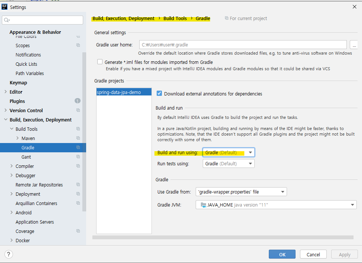Click project-level icon next to Scopes
The image size is (362, 263).
[78, 45]
